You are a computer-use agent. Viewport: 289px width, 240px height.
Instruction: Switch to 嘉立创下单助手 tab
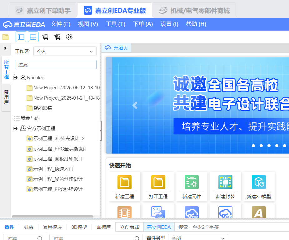(43, 11)
